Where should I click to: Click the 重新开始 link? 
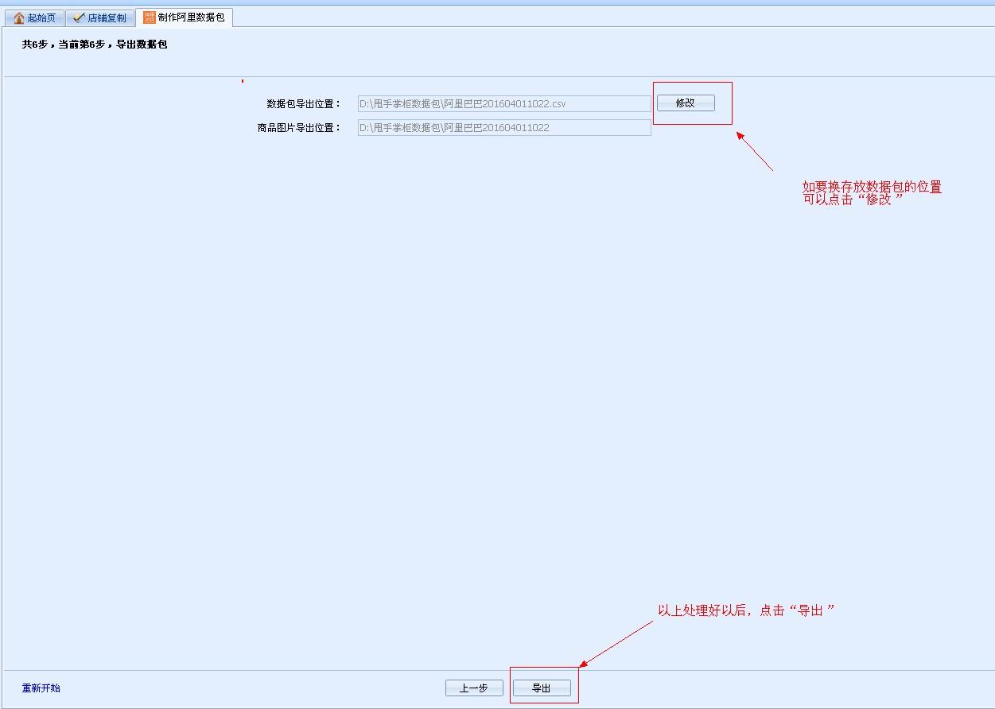41,688
